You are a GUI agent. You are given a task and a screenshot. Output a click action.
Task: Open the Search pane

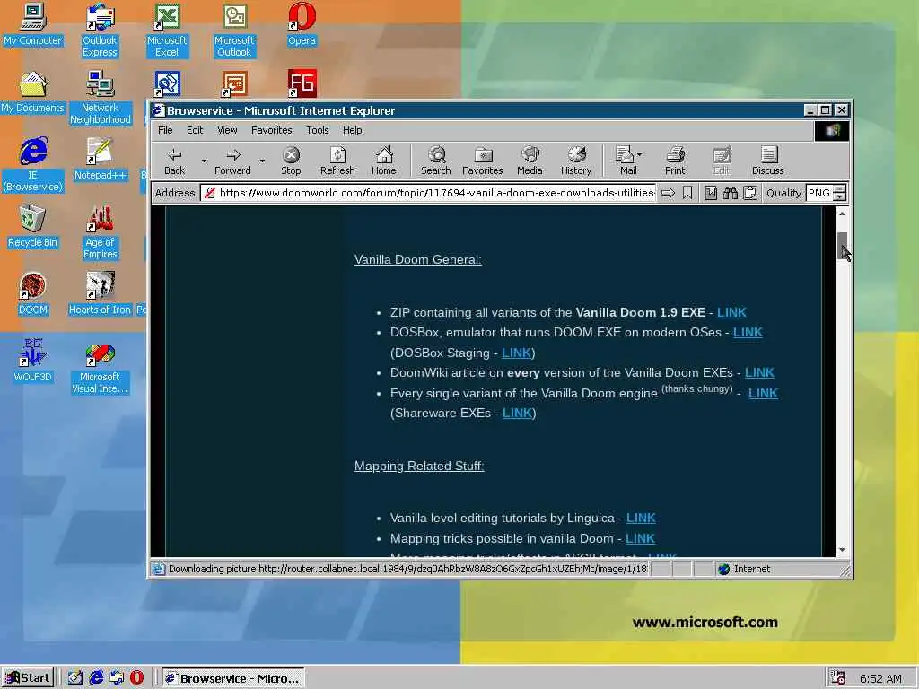click(x=436, y=161)
